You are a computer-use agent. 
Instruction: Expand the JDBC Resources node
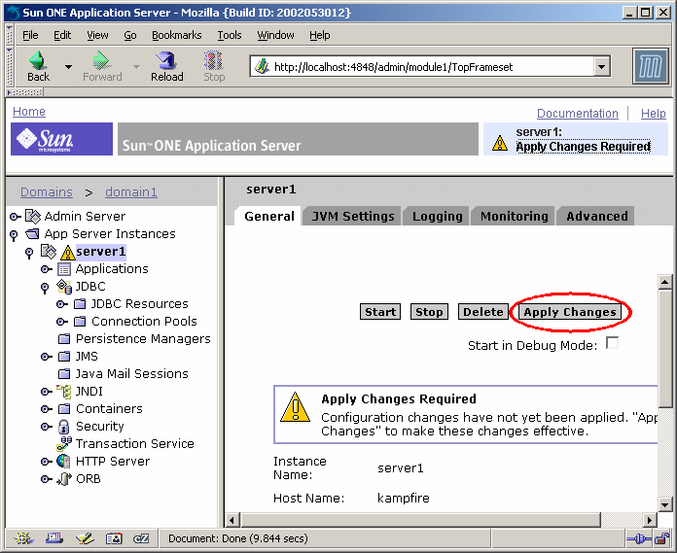62,304
